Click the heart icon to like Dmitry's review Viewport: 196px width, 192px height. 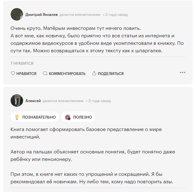click(13, 74)
